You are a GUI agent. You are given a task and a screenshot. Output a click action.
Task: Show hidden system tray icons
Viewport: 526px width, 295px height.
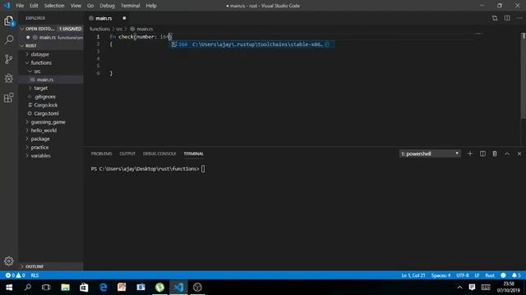[x=459, y=288]
